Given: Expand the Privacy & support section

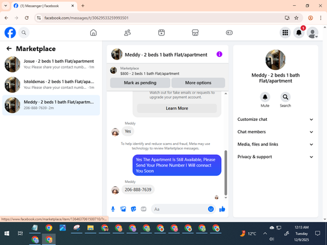Looking at the screenshot, I should pyautogui.click(x=275, y=157).
